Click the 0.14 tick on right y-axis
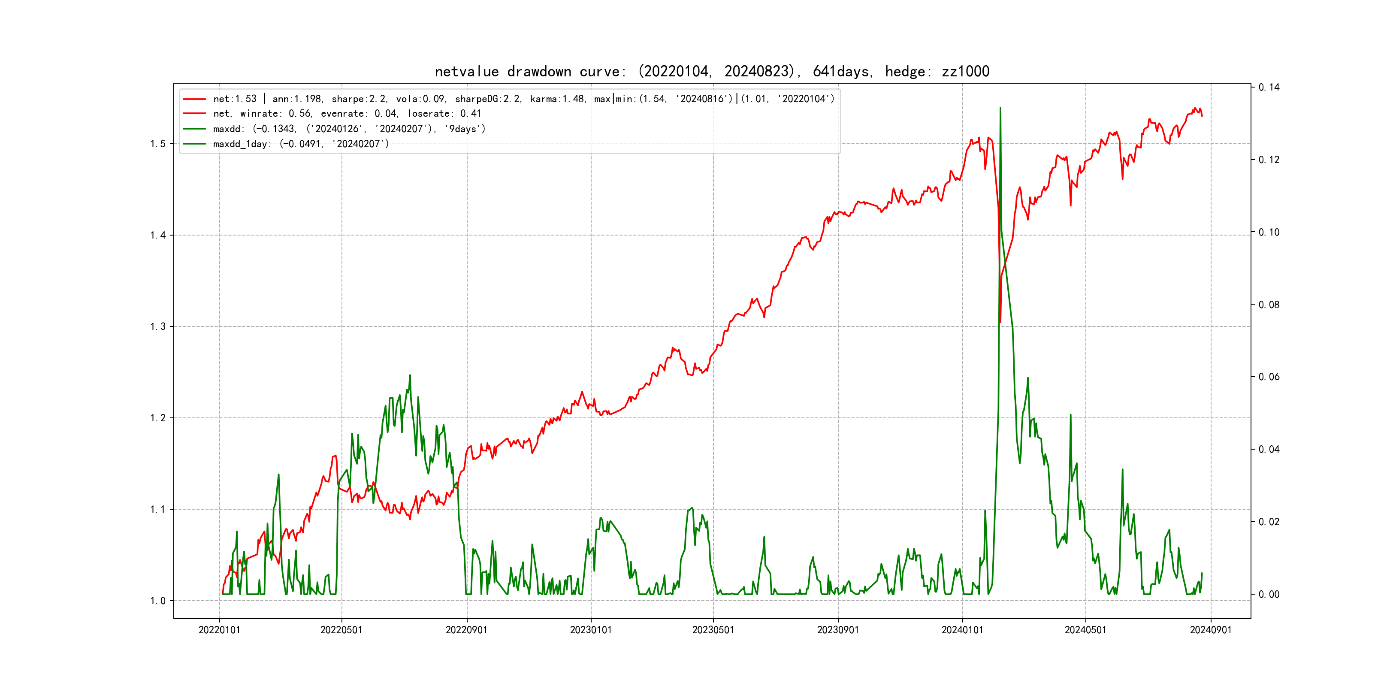 point(1269,88)
